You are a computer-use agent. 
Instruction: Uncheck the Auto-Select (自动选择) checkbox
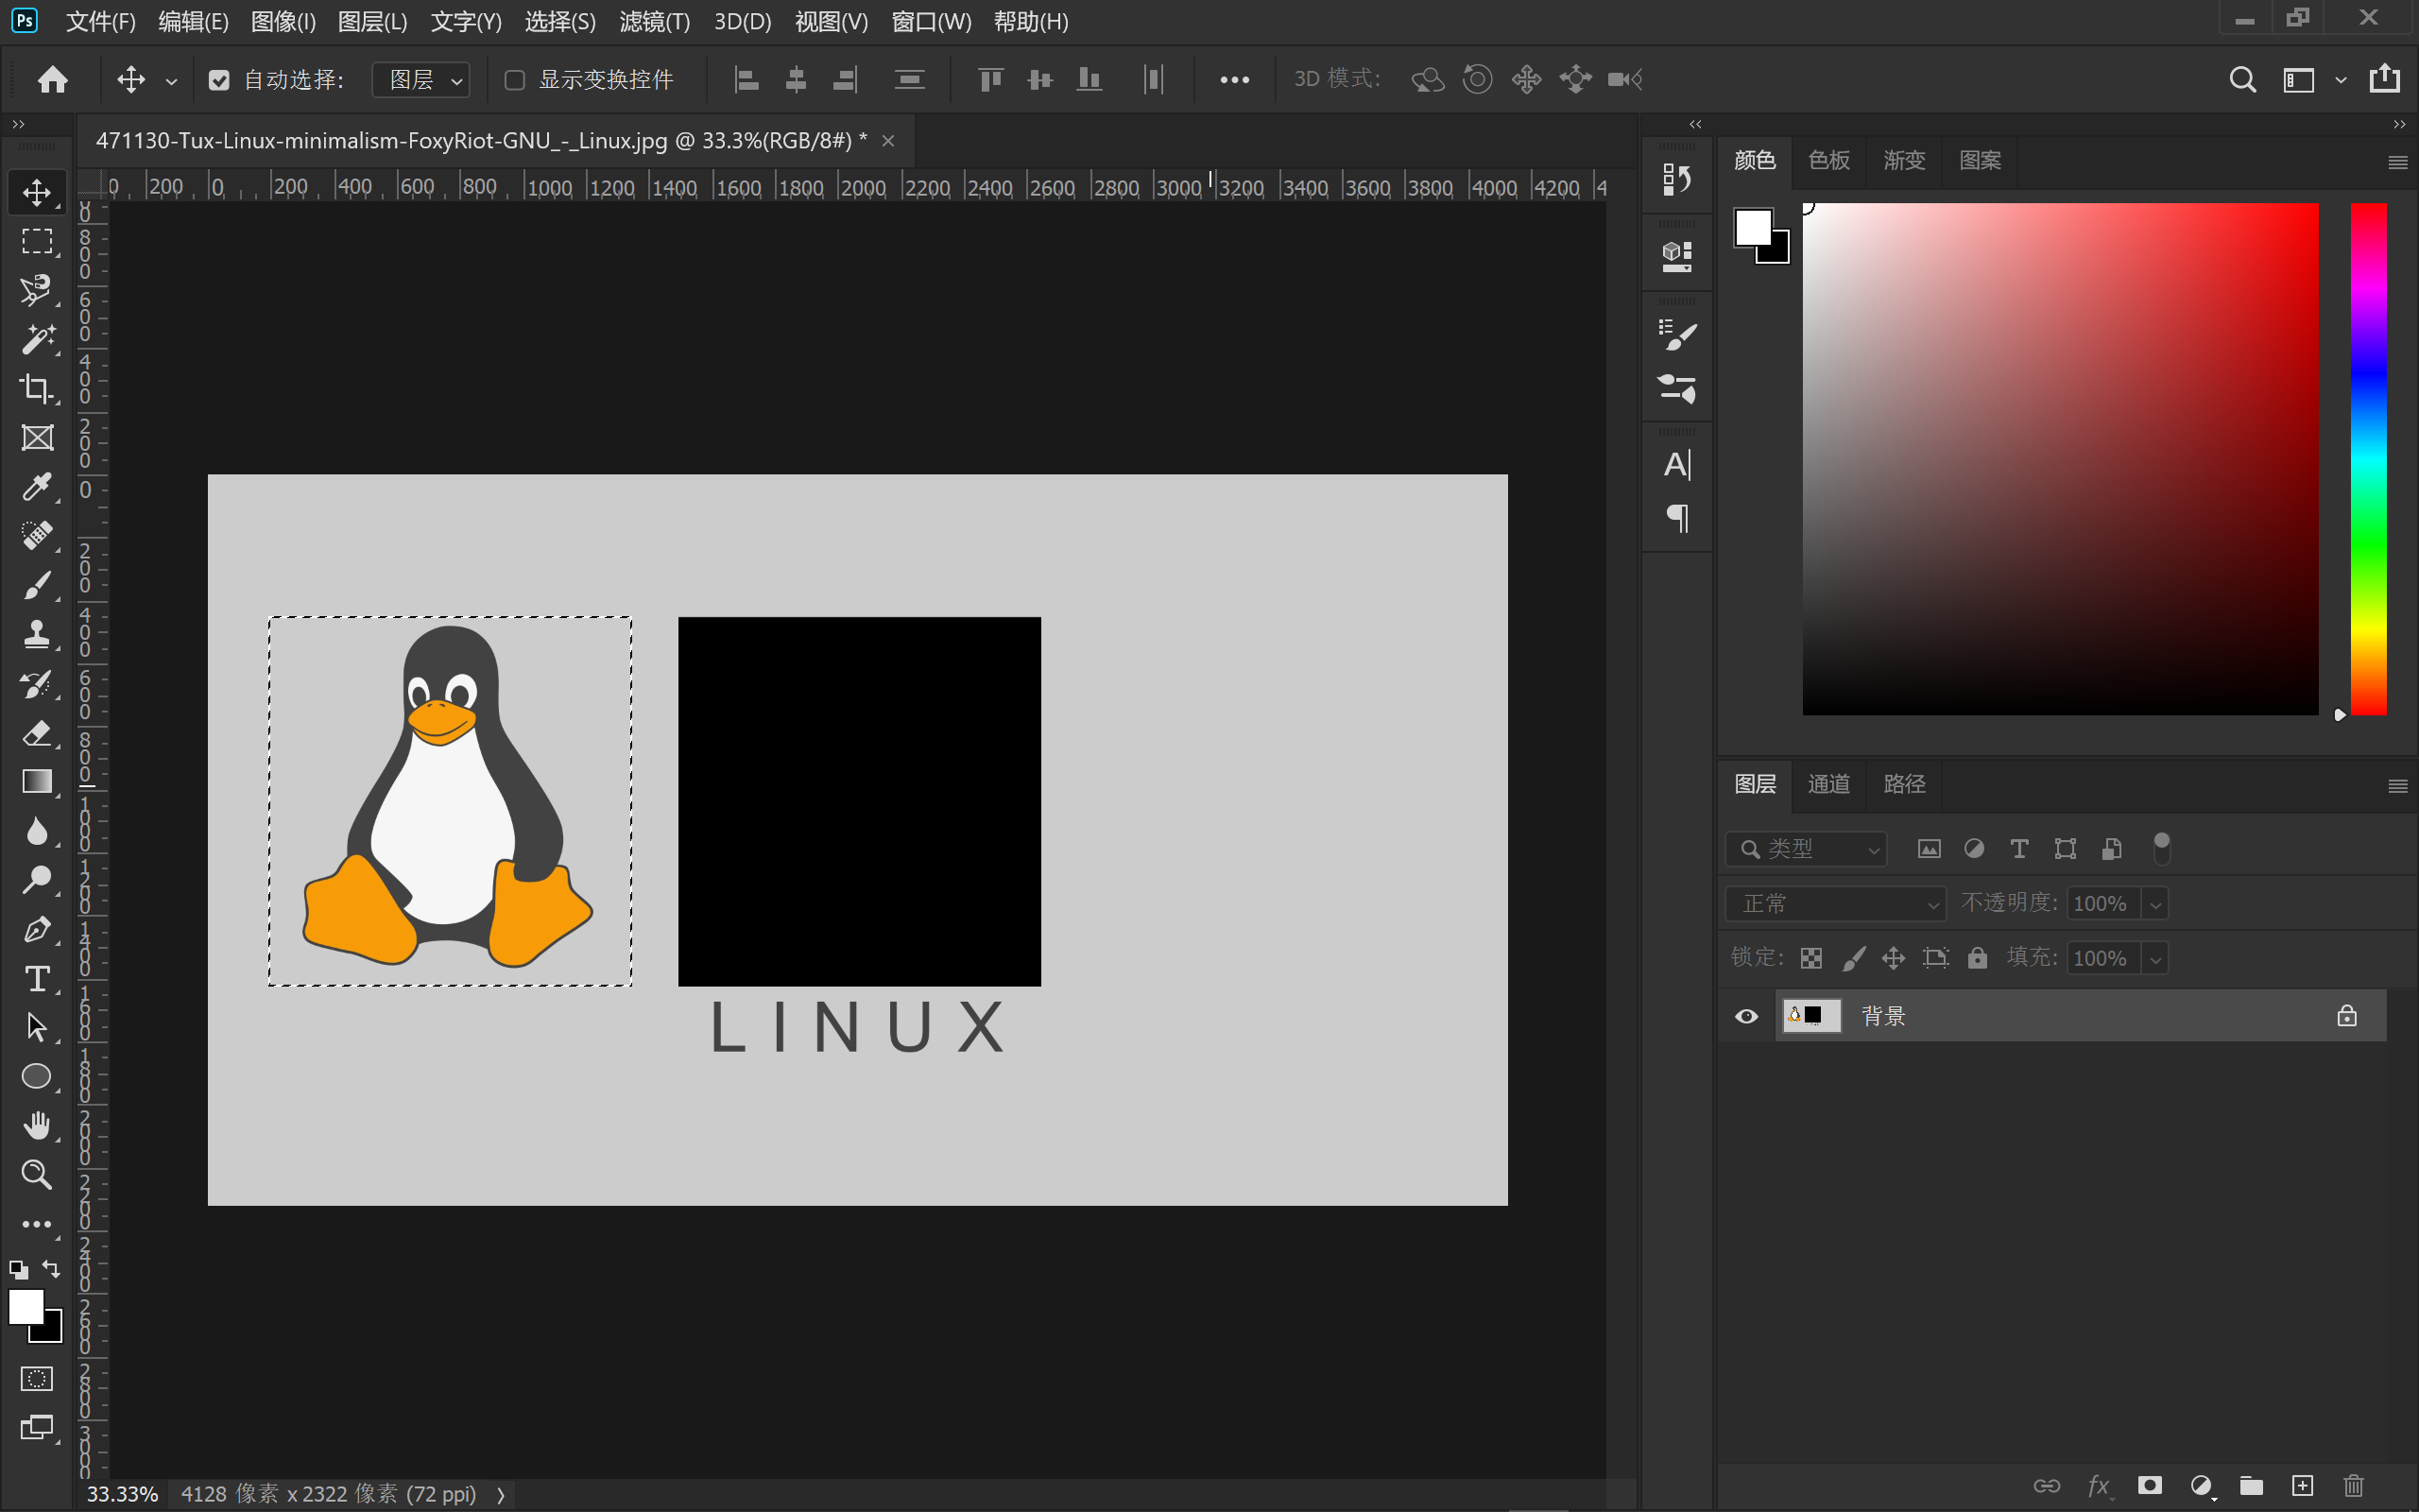point(219,80)
